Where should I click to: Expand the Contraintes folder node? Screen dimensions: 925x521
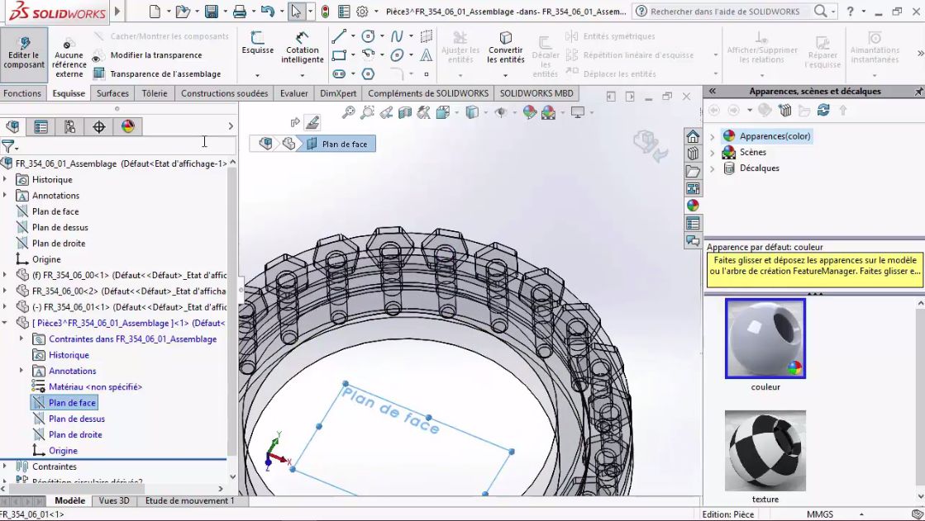[5, 466]
